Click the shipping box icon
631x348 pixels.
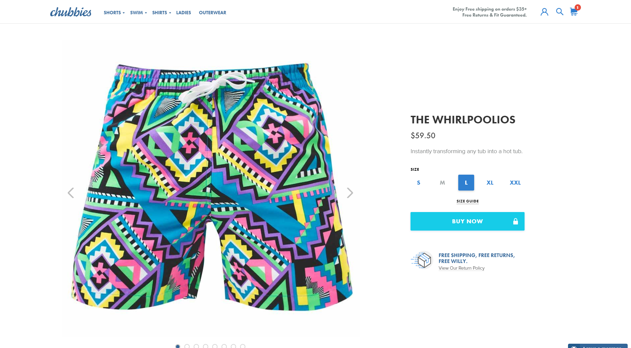422,260
